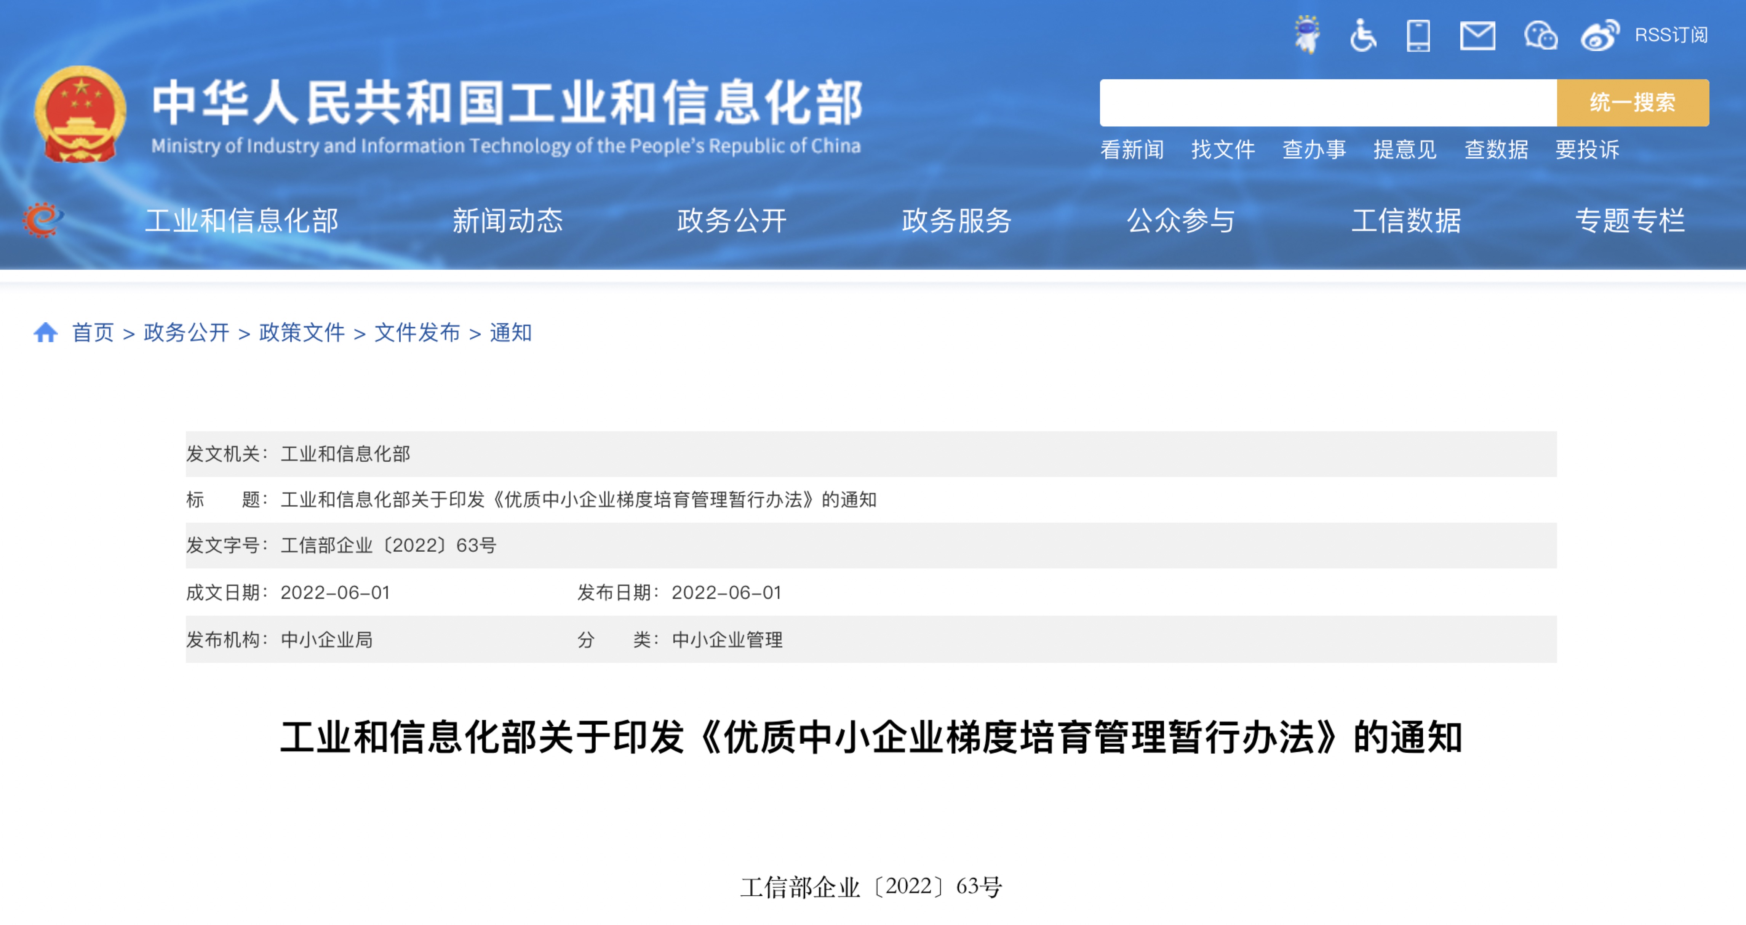Click 发布日期 value 2022-06-01
Image resolution: width=1746 pixels, height=925 pixels.
(x=727, y=593)
